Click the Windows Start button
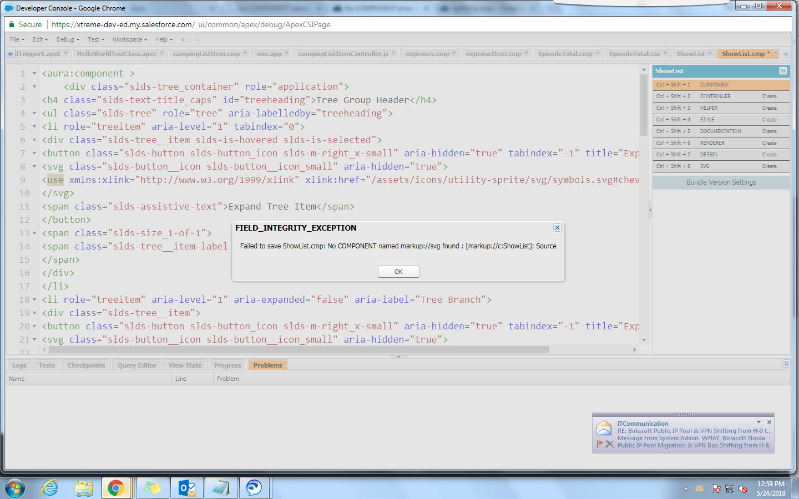 click(x=14, y=488)
